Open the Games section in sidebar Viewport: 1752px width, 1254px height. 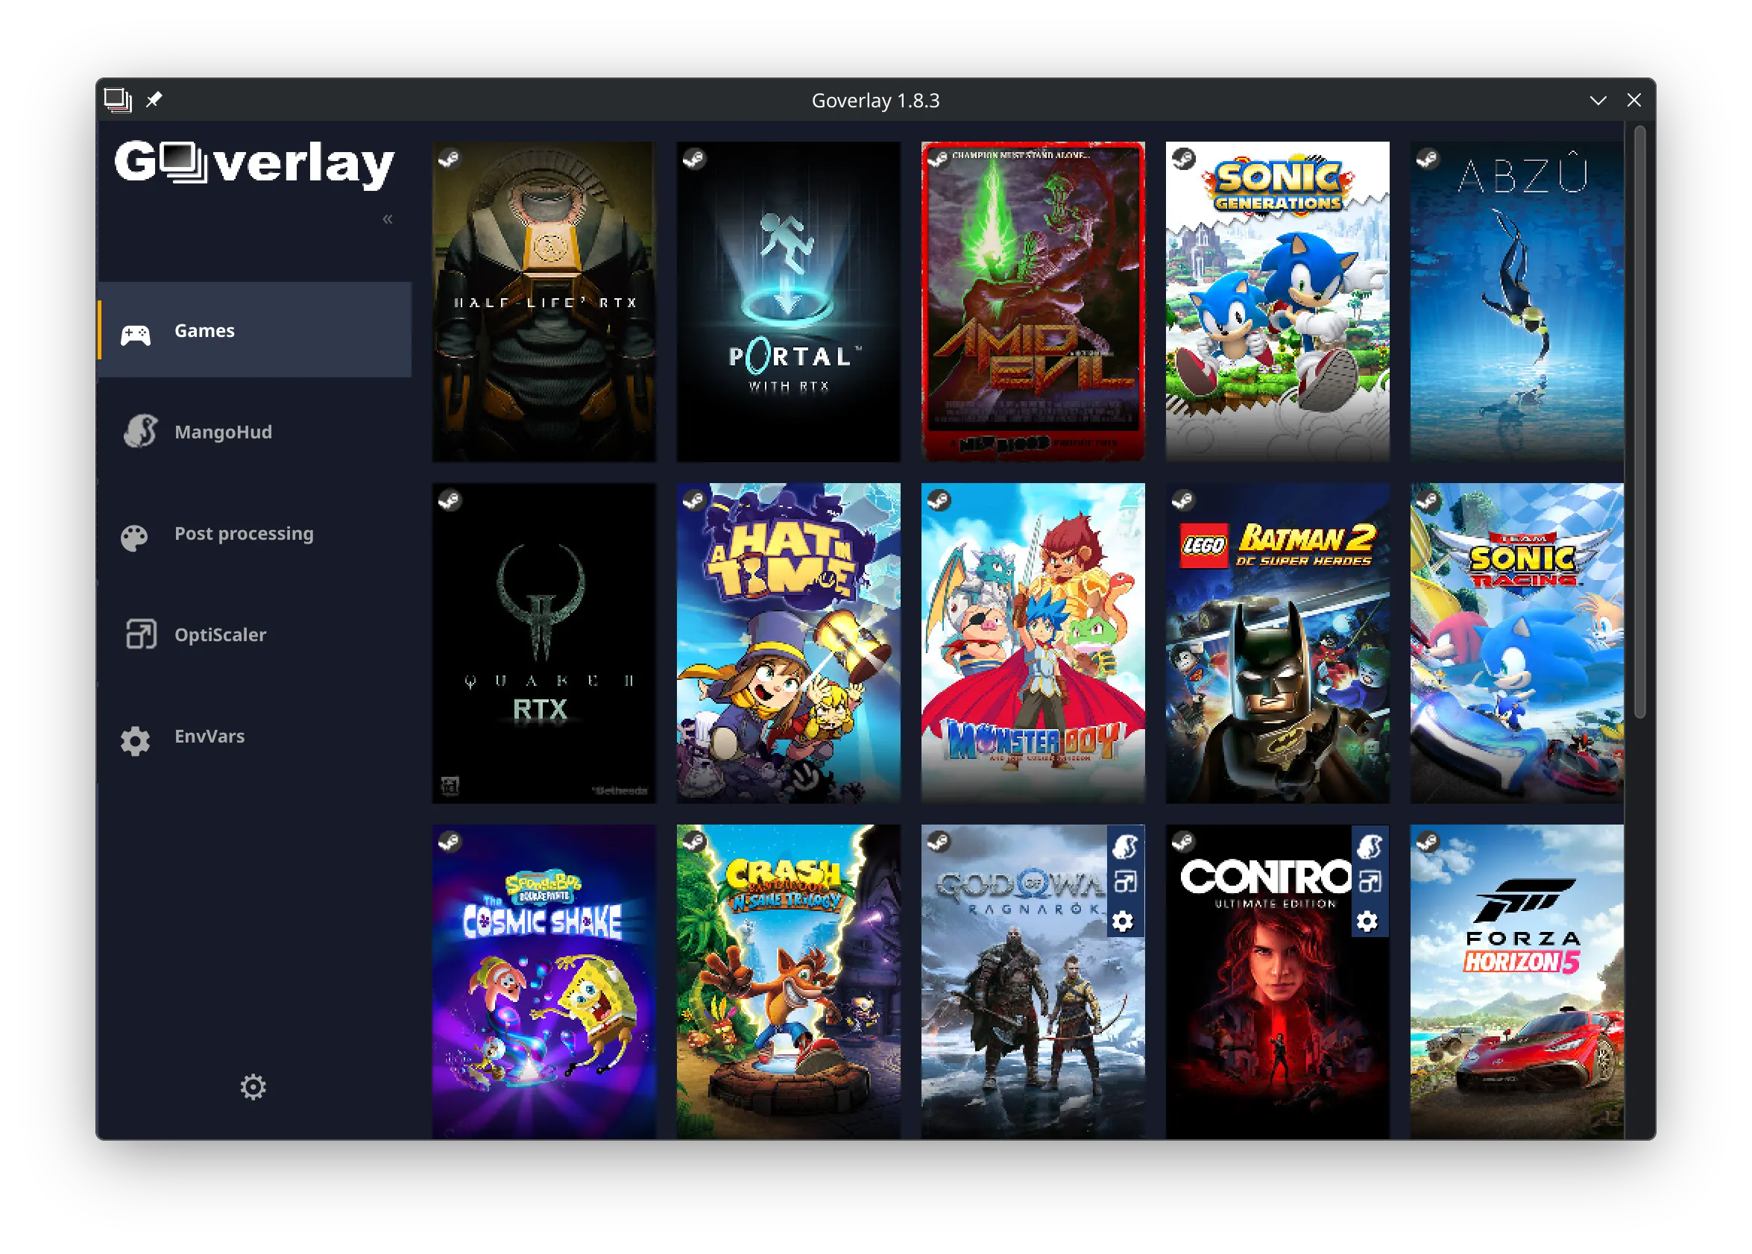coord(255,330)
